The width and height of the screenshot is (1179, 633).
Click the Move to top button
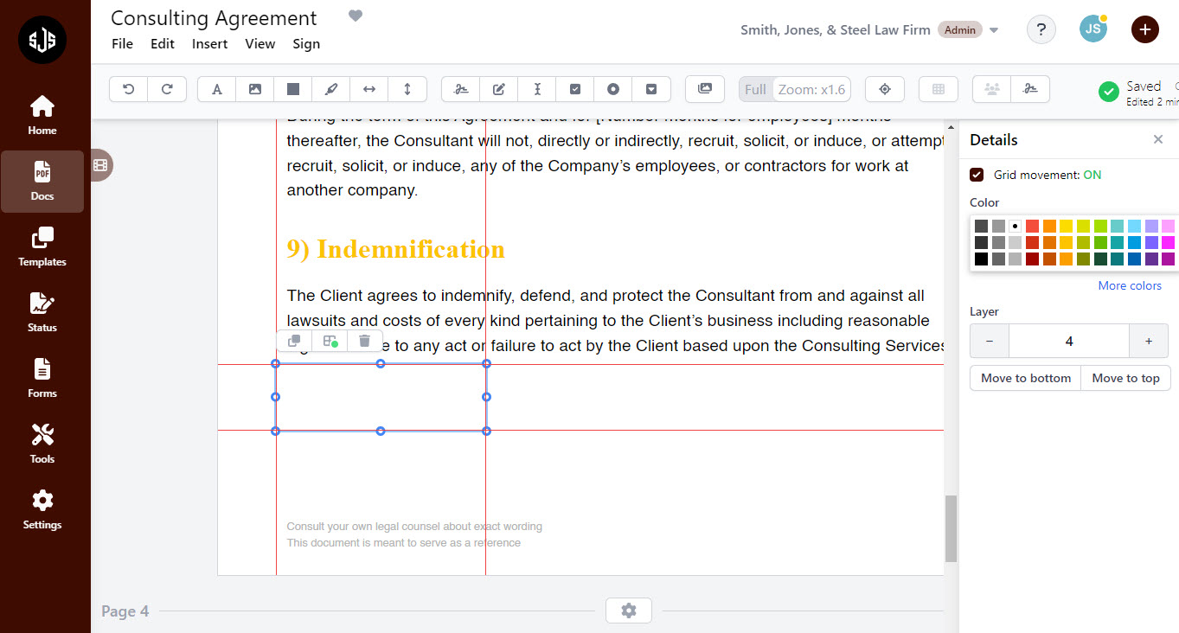coord(1126,378)
